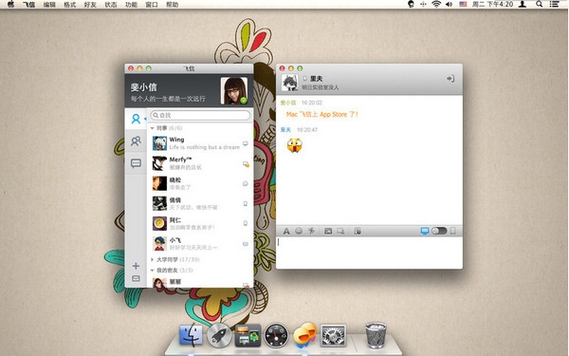Click the contact search field
Screen dimensions: 569x356
tap(200, 115)
